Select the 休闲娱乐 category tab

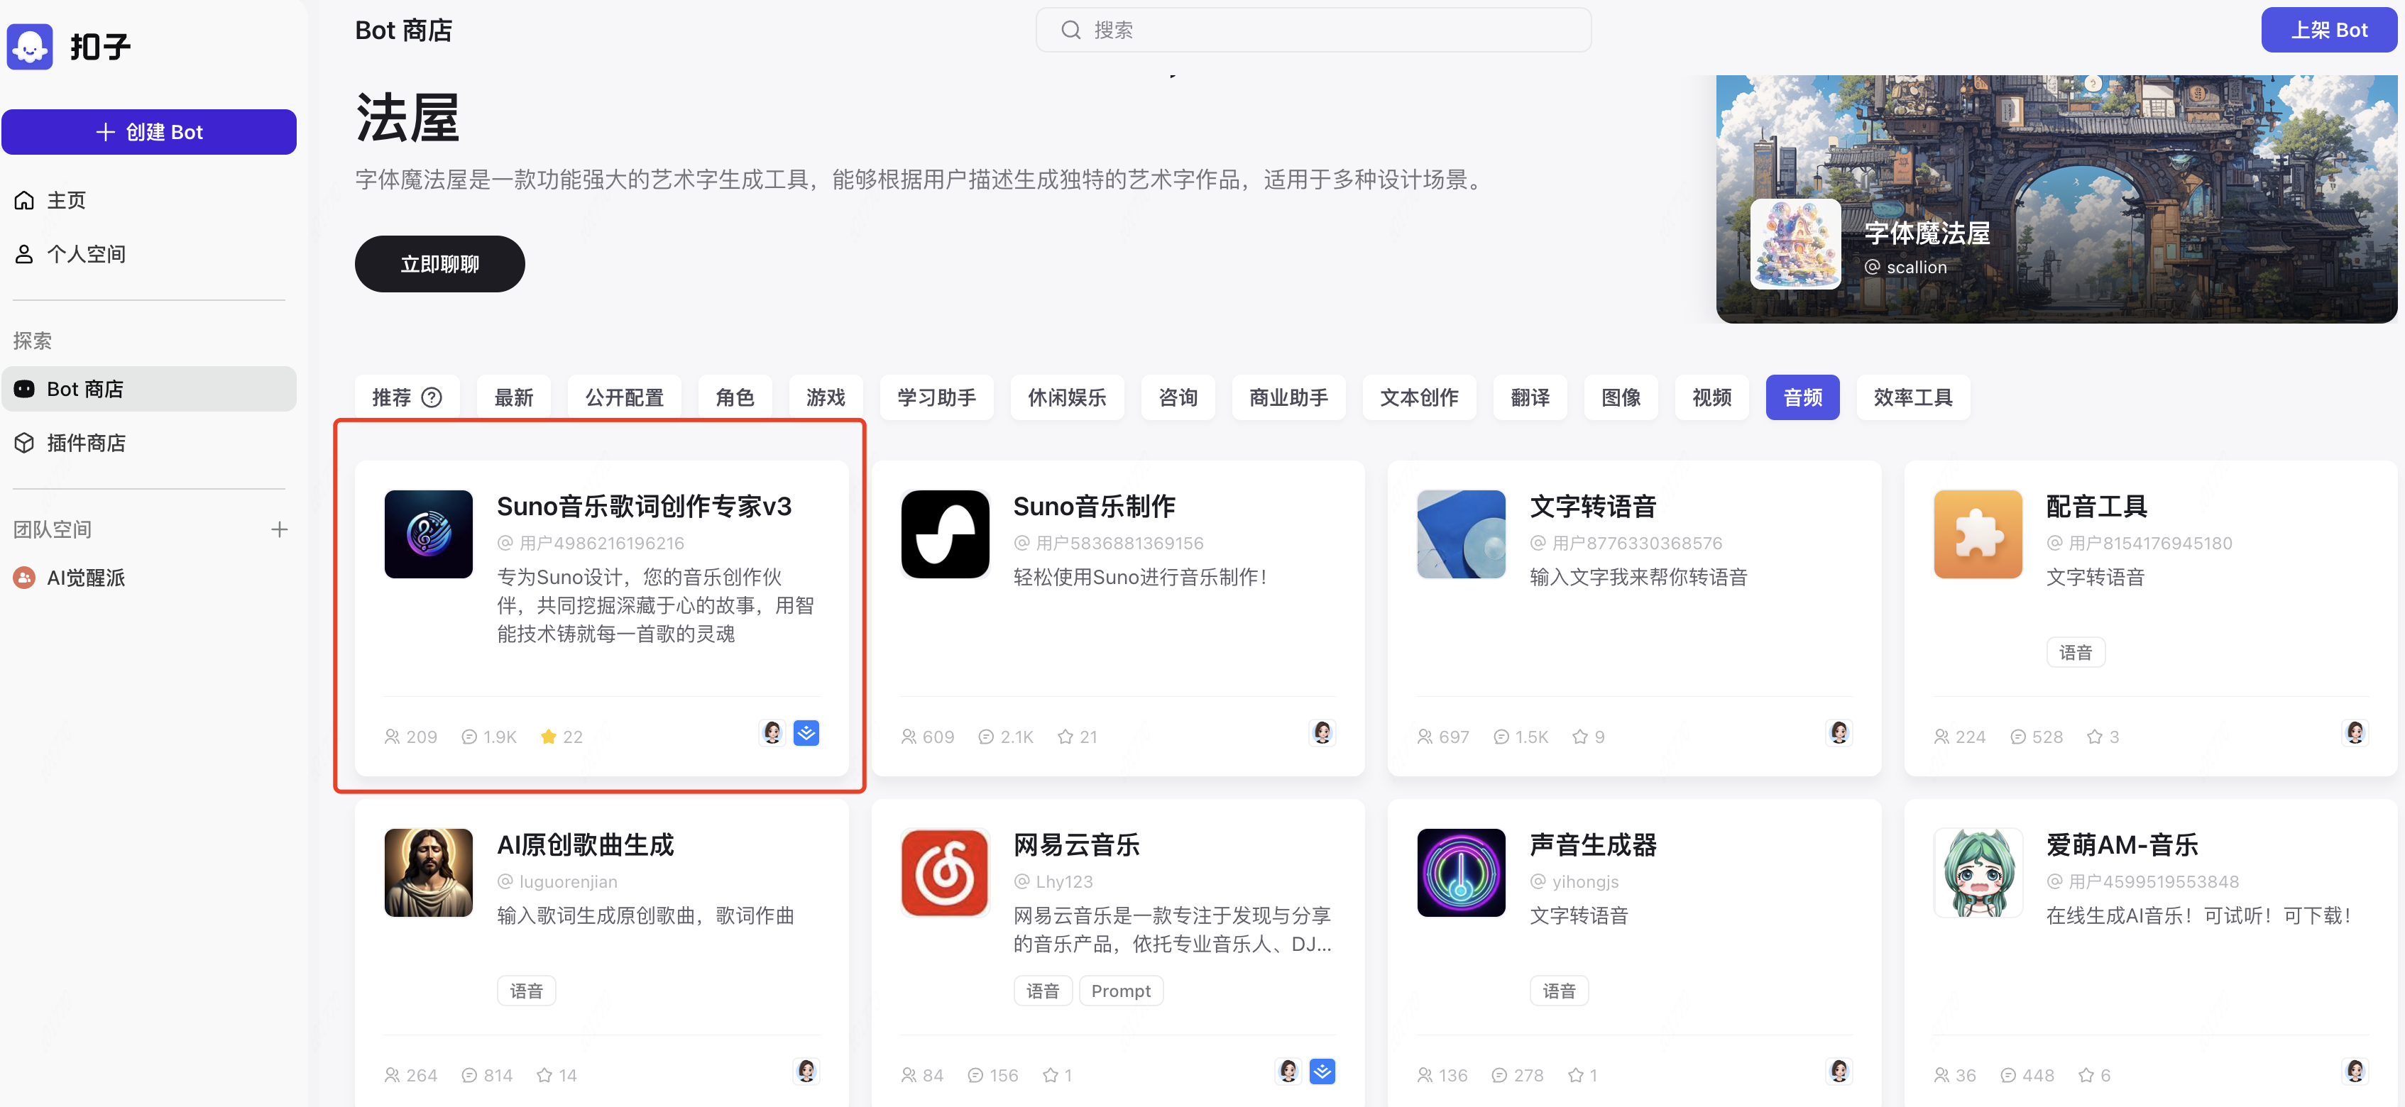[x=1067, y=397]
